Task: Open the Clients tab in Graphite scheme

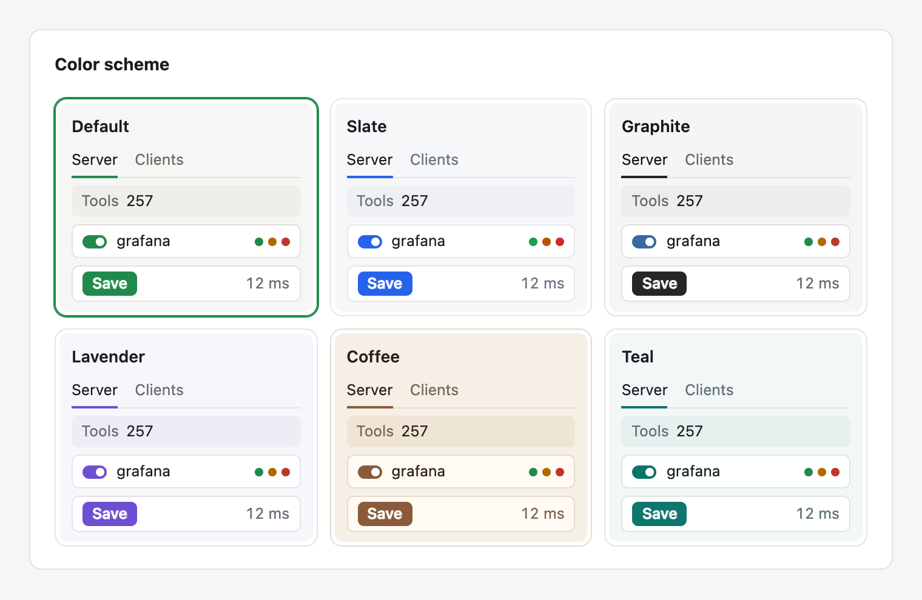Action: click(709, 160)
